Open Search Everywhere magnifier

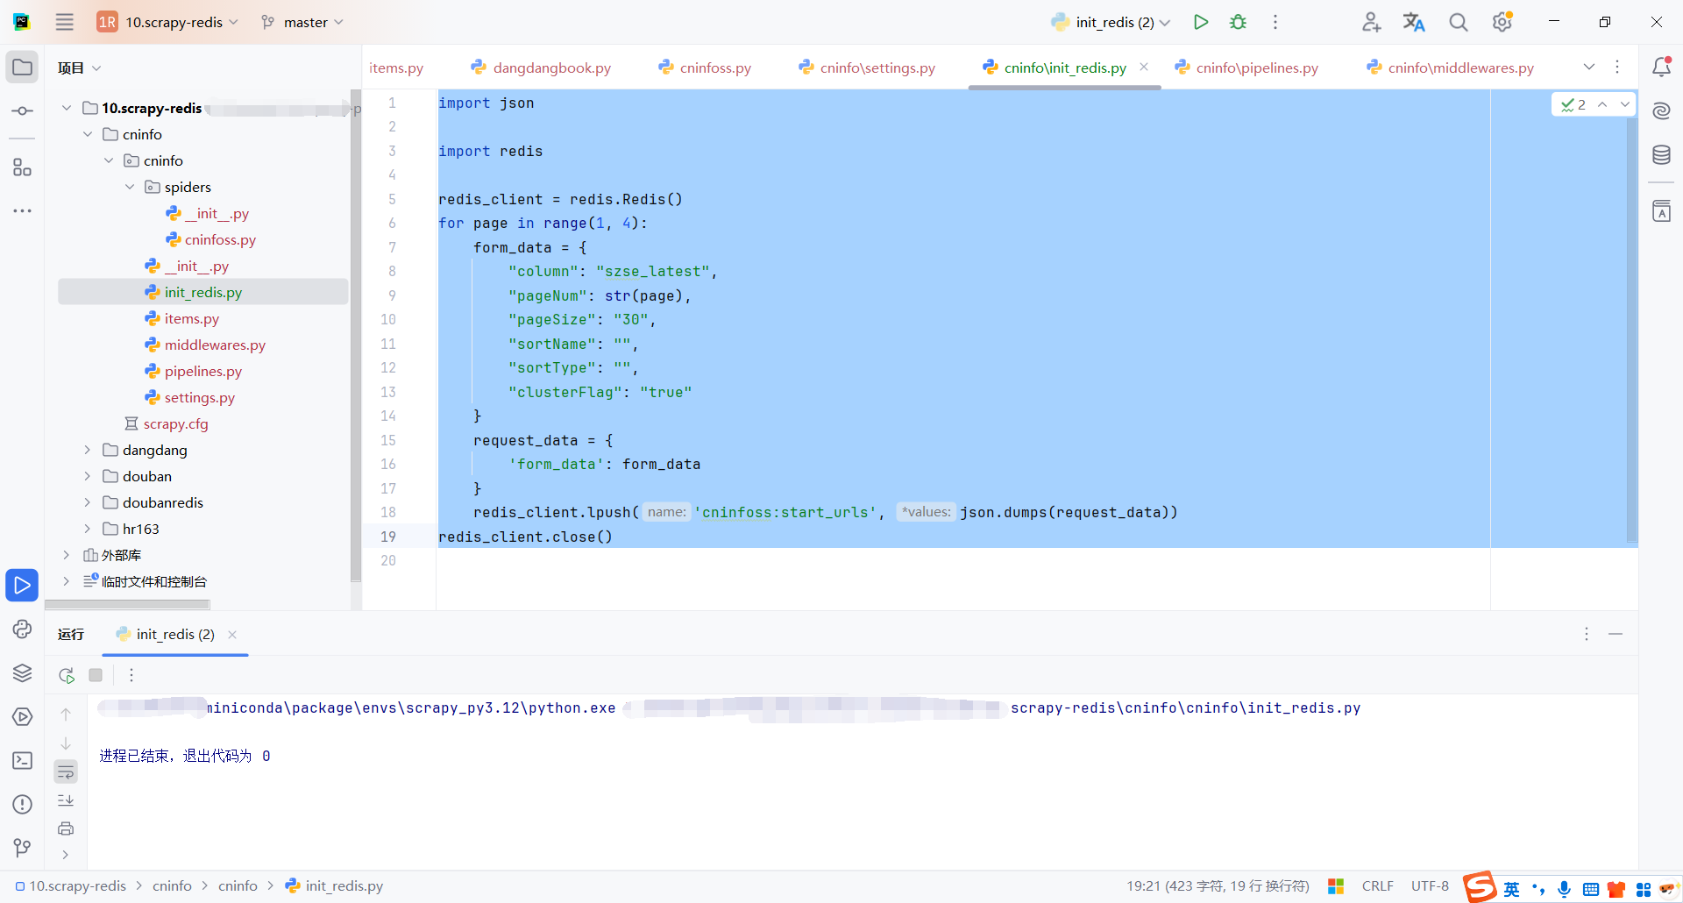[x=1458, y=22]
